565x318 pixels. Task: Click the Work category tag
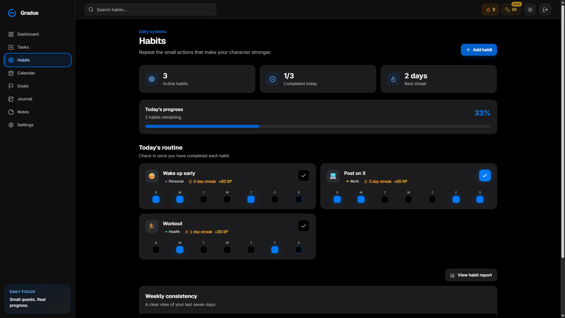[353, 181]
